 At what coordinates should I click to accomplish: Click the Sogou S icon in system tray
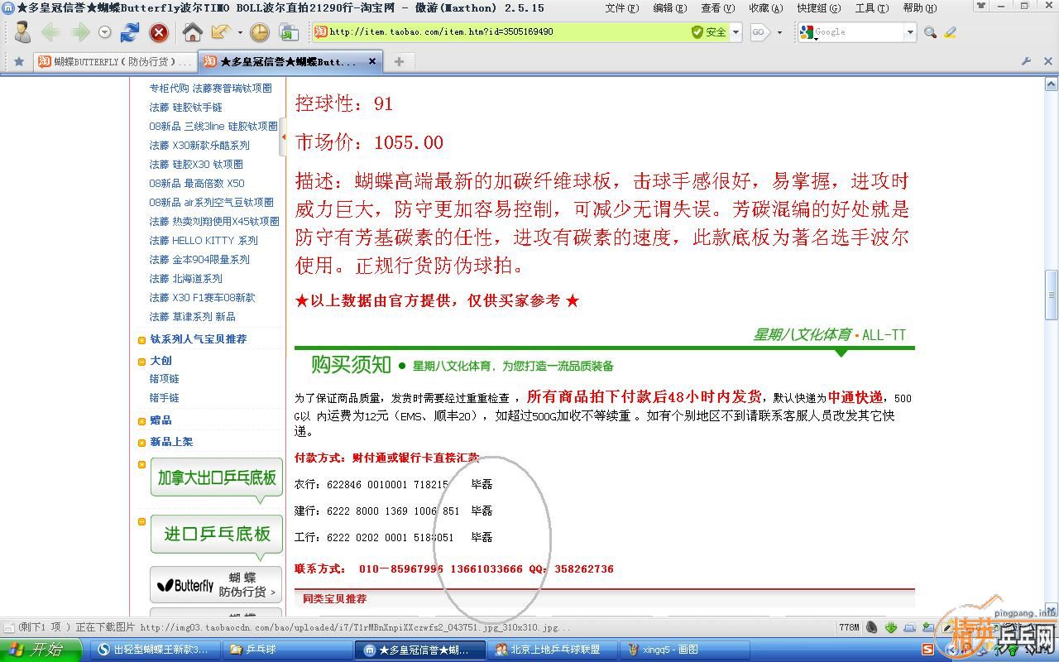[x=928, y=649]
